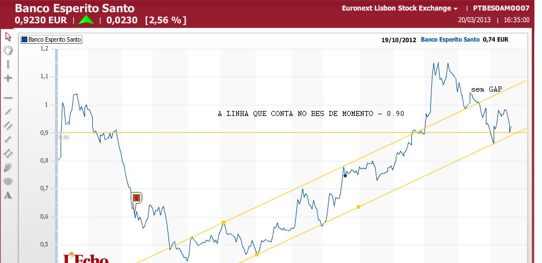Click the date 20/03/2013 in header
Image resolution: width=542 pixels, height=263 pixels.
(474, 20)
